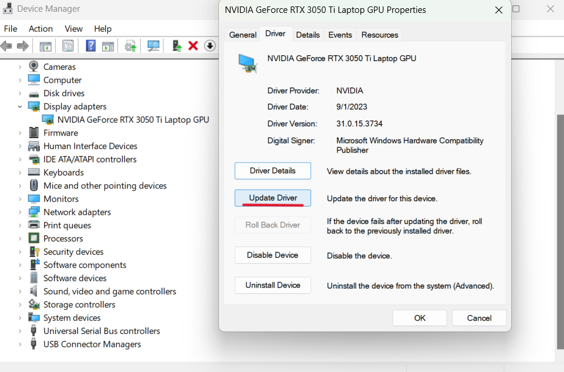Switch to the General tab
The width and height of the screenshot is (564, 372).
243,35
